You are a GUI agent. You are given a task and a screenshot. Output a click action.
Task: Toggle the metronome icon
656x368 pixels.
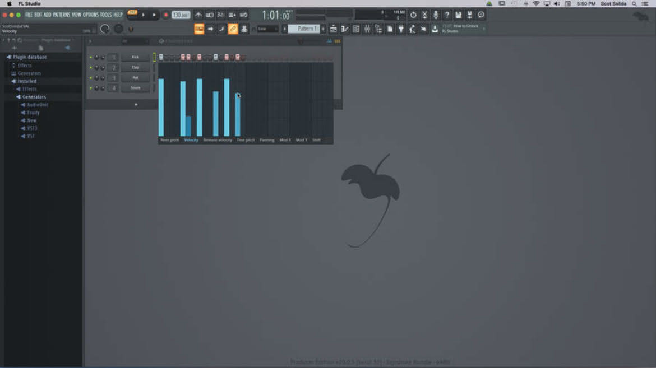click(198, 15)
